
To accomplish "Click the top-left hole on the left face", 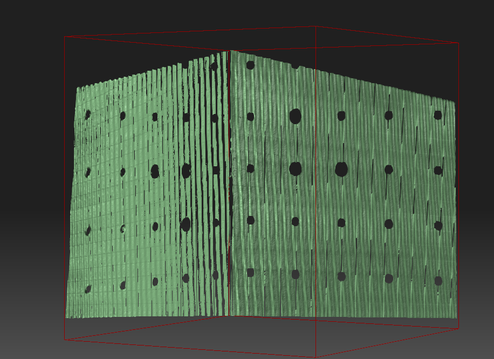I will click(87, 114).
